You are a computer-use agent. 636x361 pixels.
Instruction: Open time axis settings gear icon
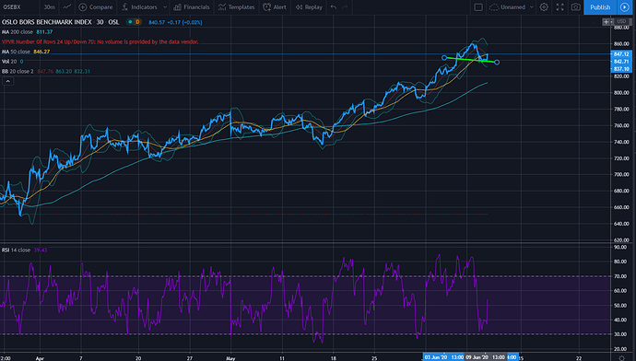622,357
